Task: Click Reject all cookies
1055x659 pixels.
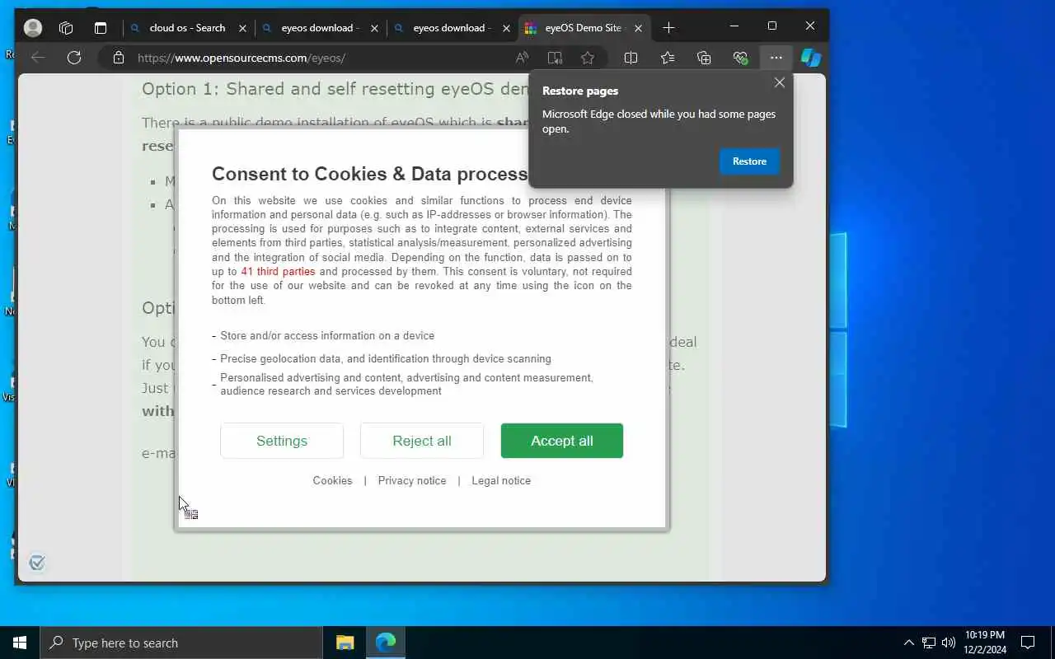Action: (422, 441)
